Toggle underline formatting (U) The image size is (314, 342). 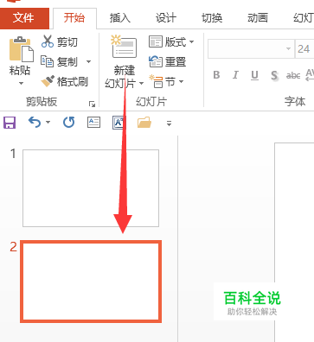(x=254, y=75)
